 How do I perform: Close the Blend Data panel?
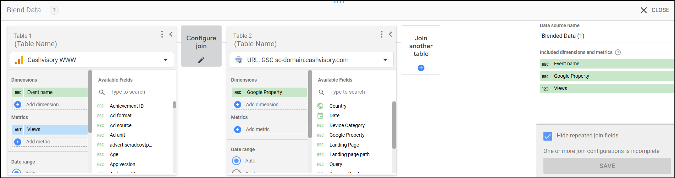coord(654,10)
